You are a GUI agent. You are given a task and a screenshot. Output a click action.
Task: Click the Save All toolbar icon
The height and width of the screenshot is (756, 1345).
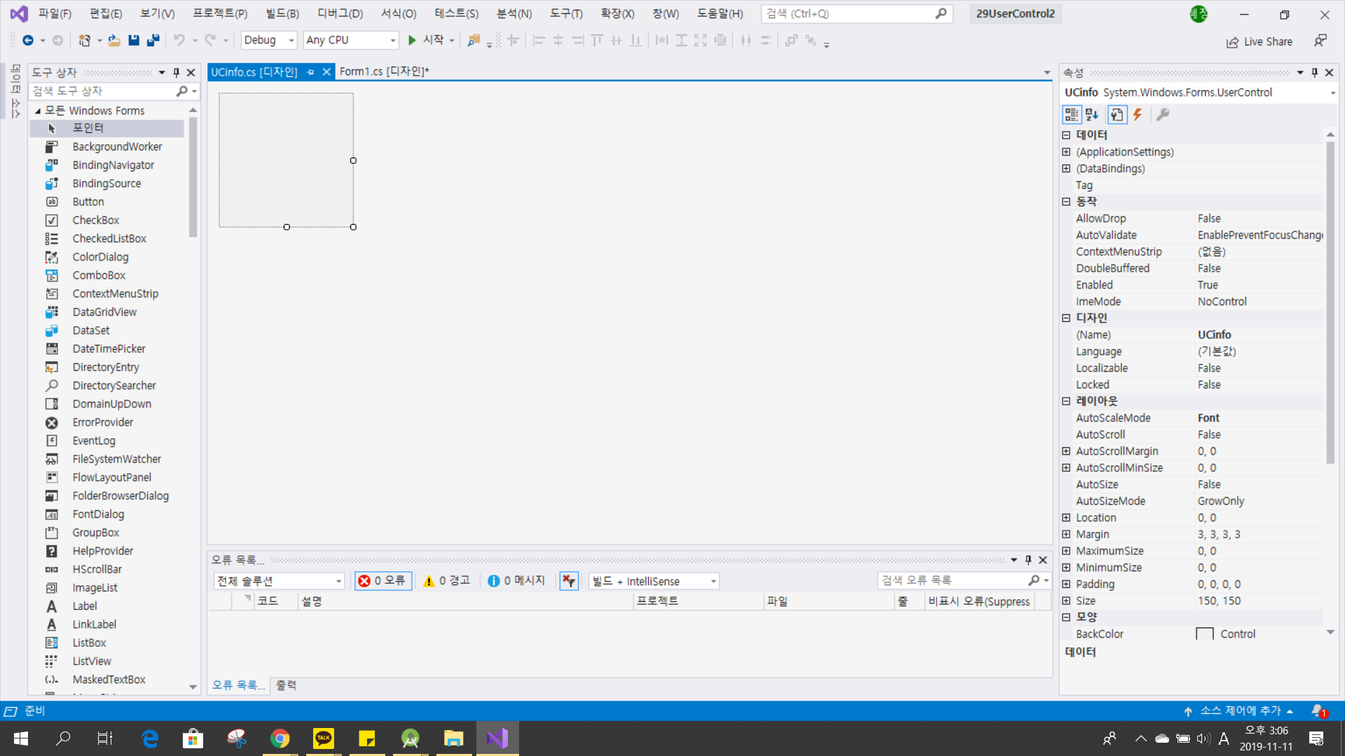point(153,41)
